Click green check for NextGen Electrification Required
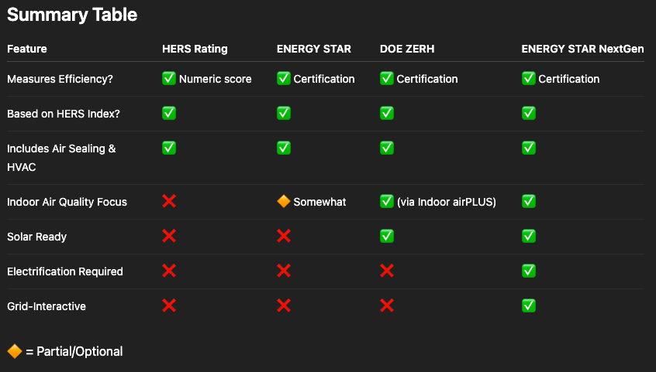The image size is (656, 372). point(529,271)
